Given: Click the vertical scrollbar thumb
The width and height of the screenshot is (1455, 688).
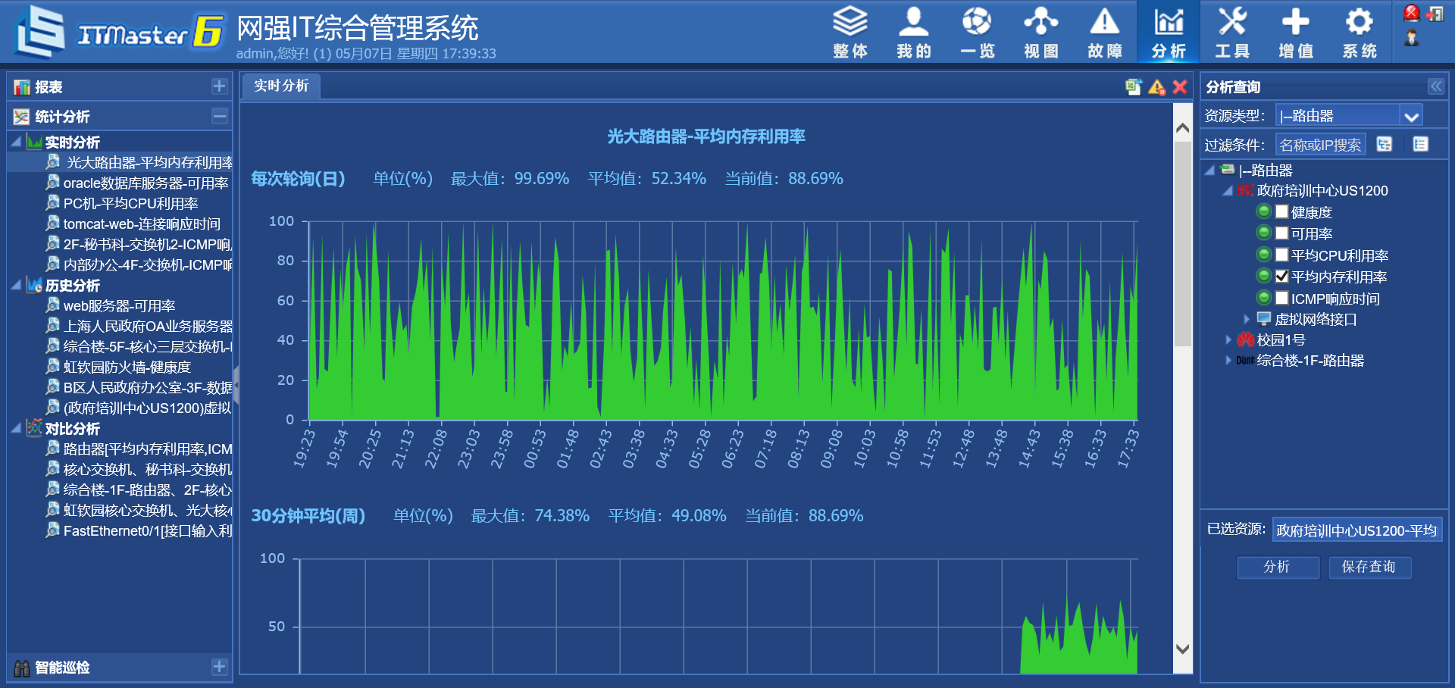Looking at the screenshot, I should pyautogui.click(x=1182, y=244).
